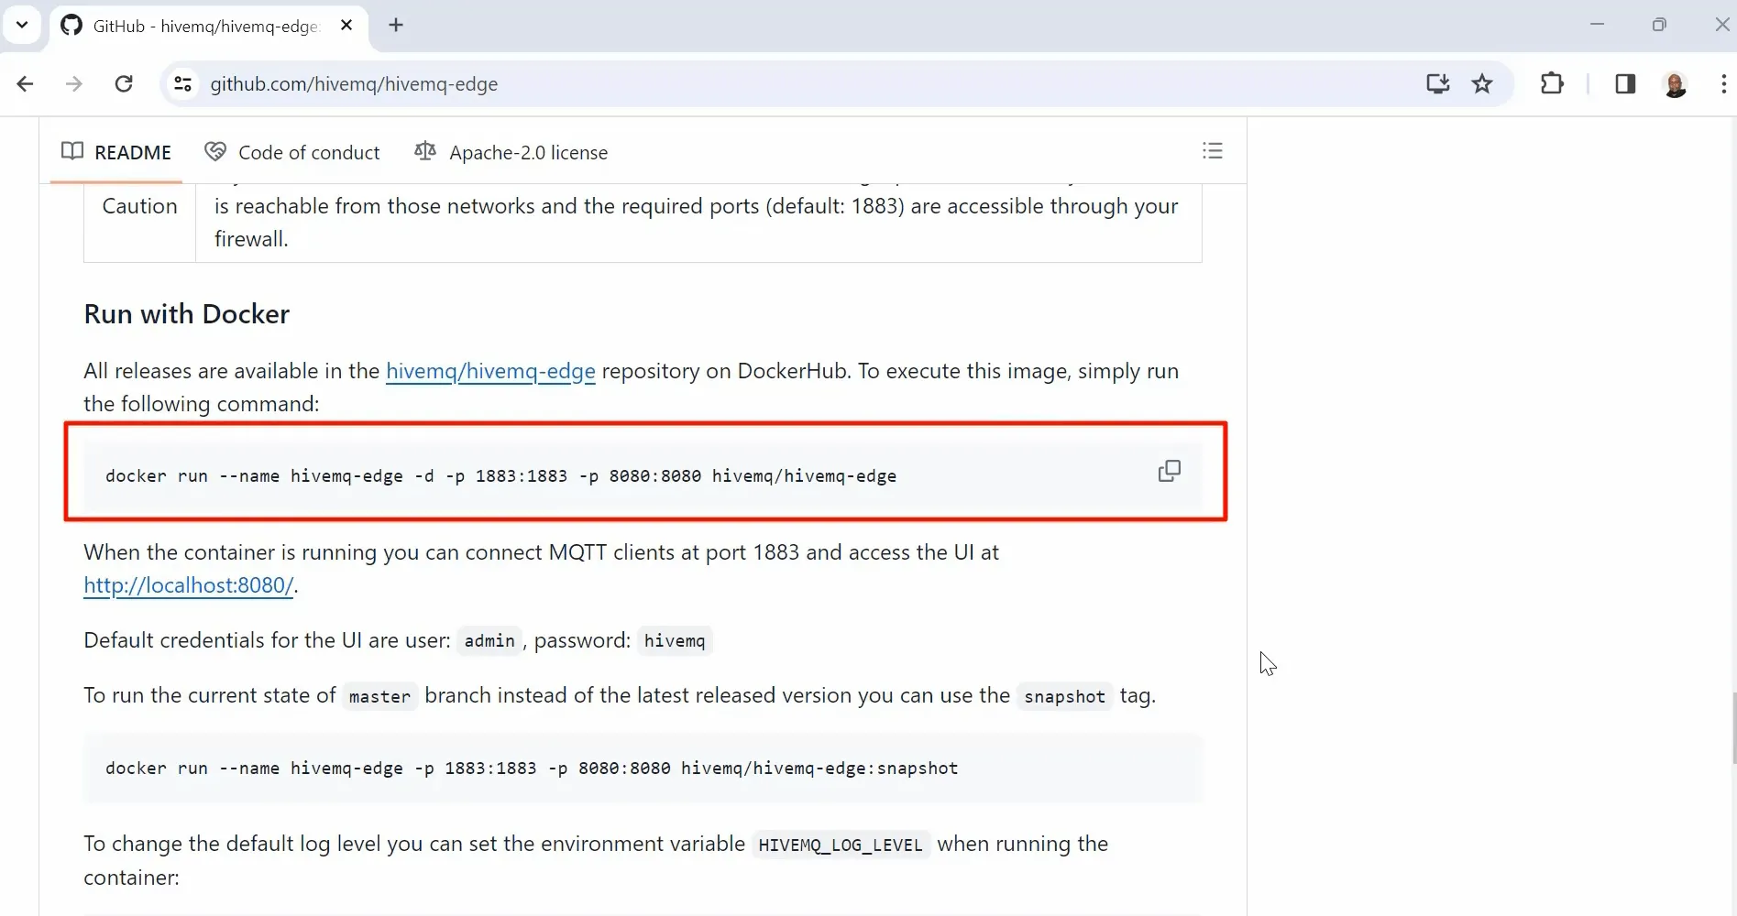Reload the current page
Image resolution: width=1737 pixels, height=916 pixels.
click(x=124, y=84)
